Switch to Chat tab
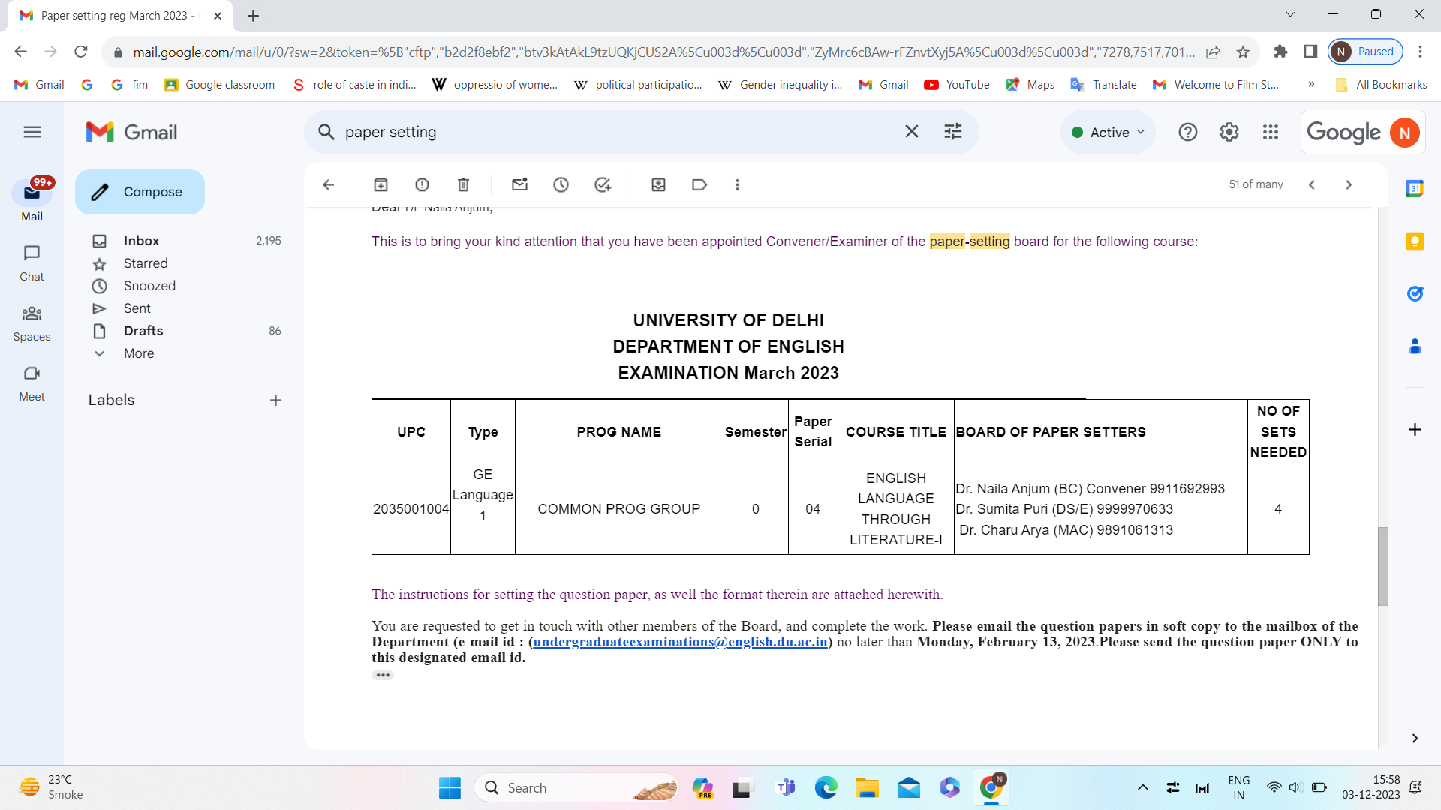 (x=32, y=262)
